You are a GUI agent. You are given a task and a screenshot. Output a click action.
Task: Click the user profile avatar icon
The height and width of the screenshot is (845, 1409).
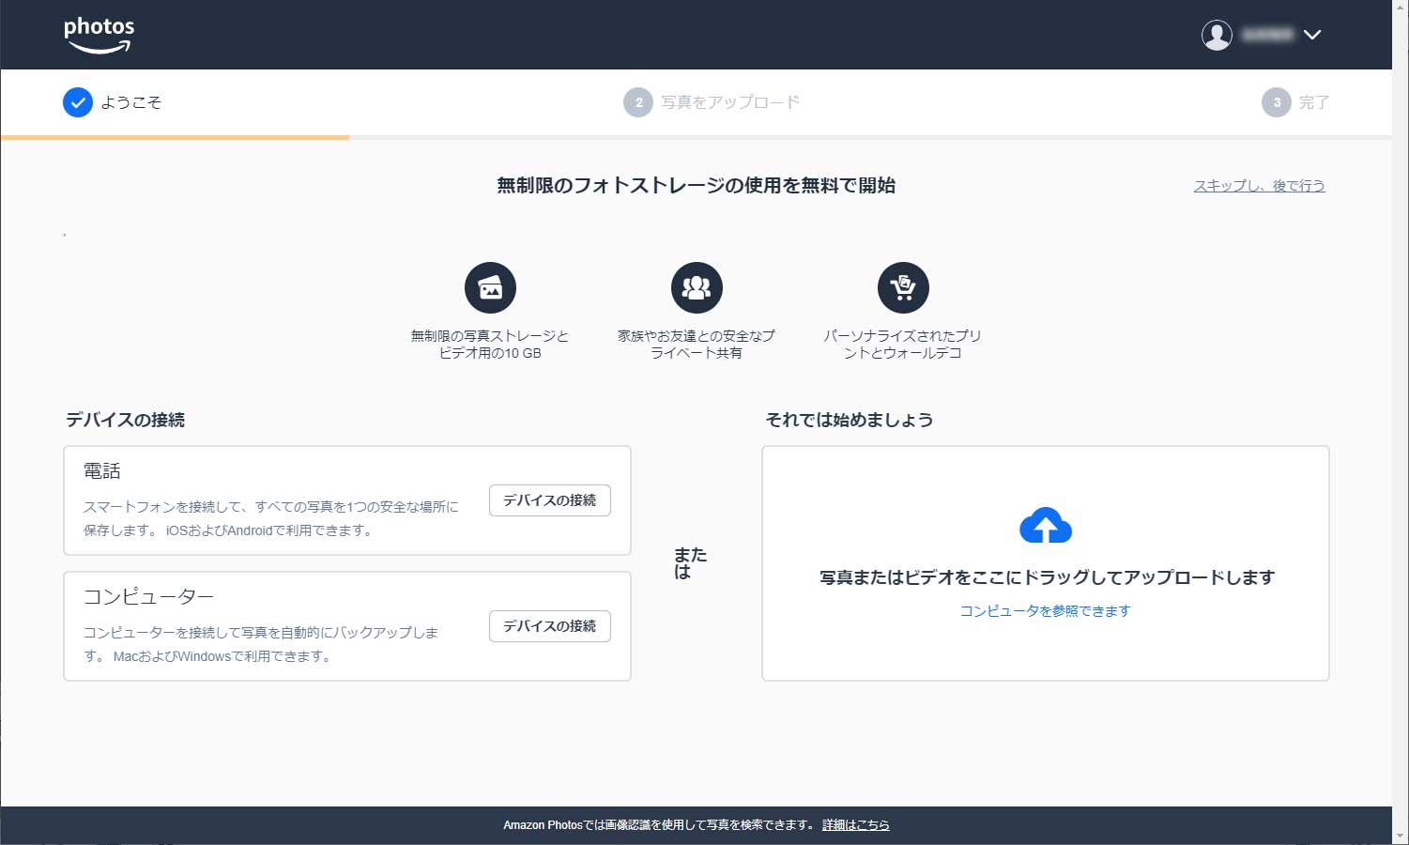[x=1217, y=35]
